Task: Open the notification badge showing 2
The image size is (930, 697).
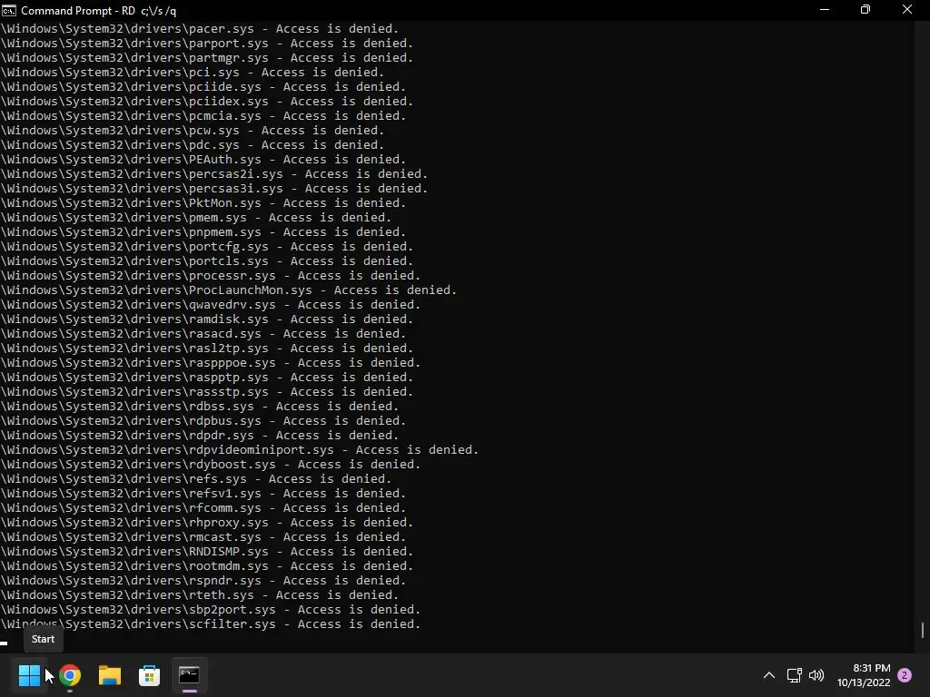Action: [905, 675]
